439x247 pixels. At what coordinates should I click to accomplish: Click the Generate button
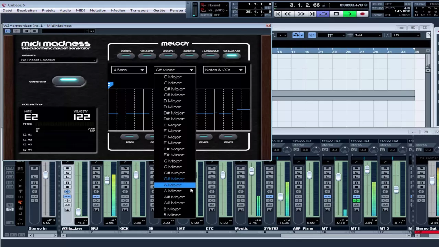[69, 81]
